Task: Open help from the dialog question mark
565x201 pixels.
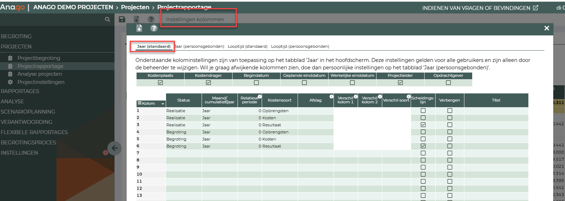Action: pos(154,28)
